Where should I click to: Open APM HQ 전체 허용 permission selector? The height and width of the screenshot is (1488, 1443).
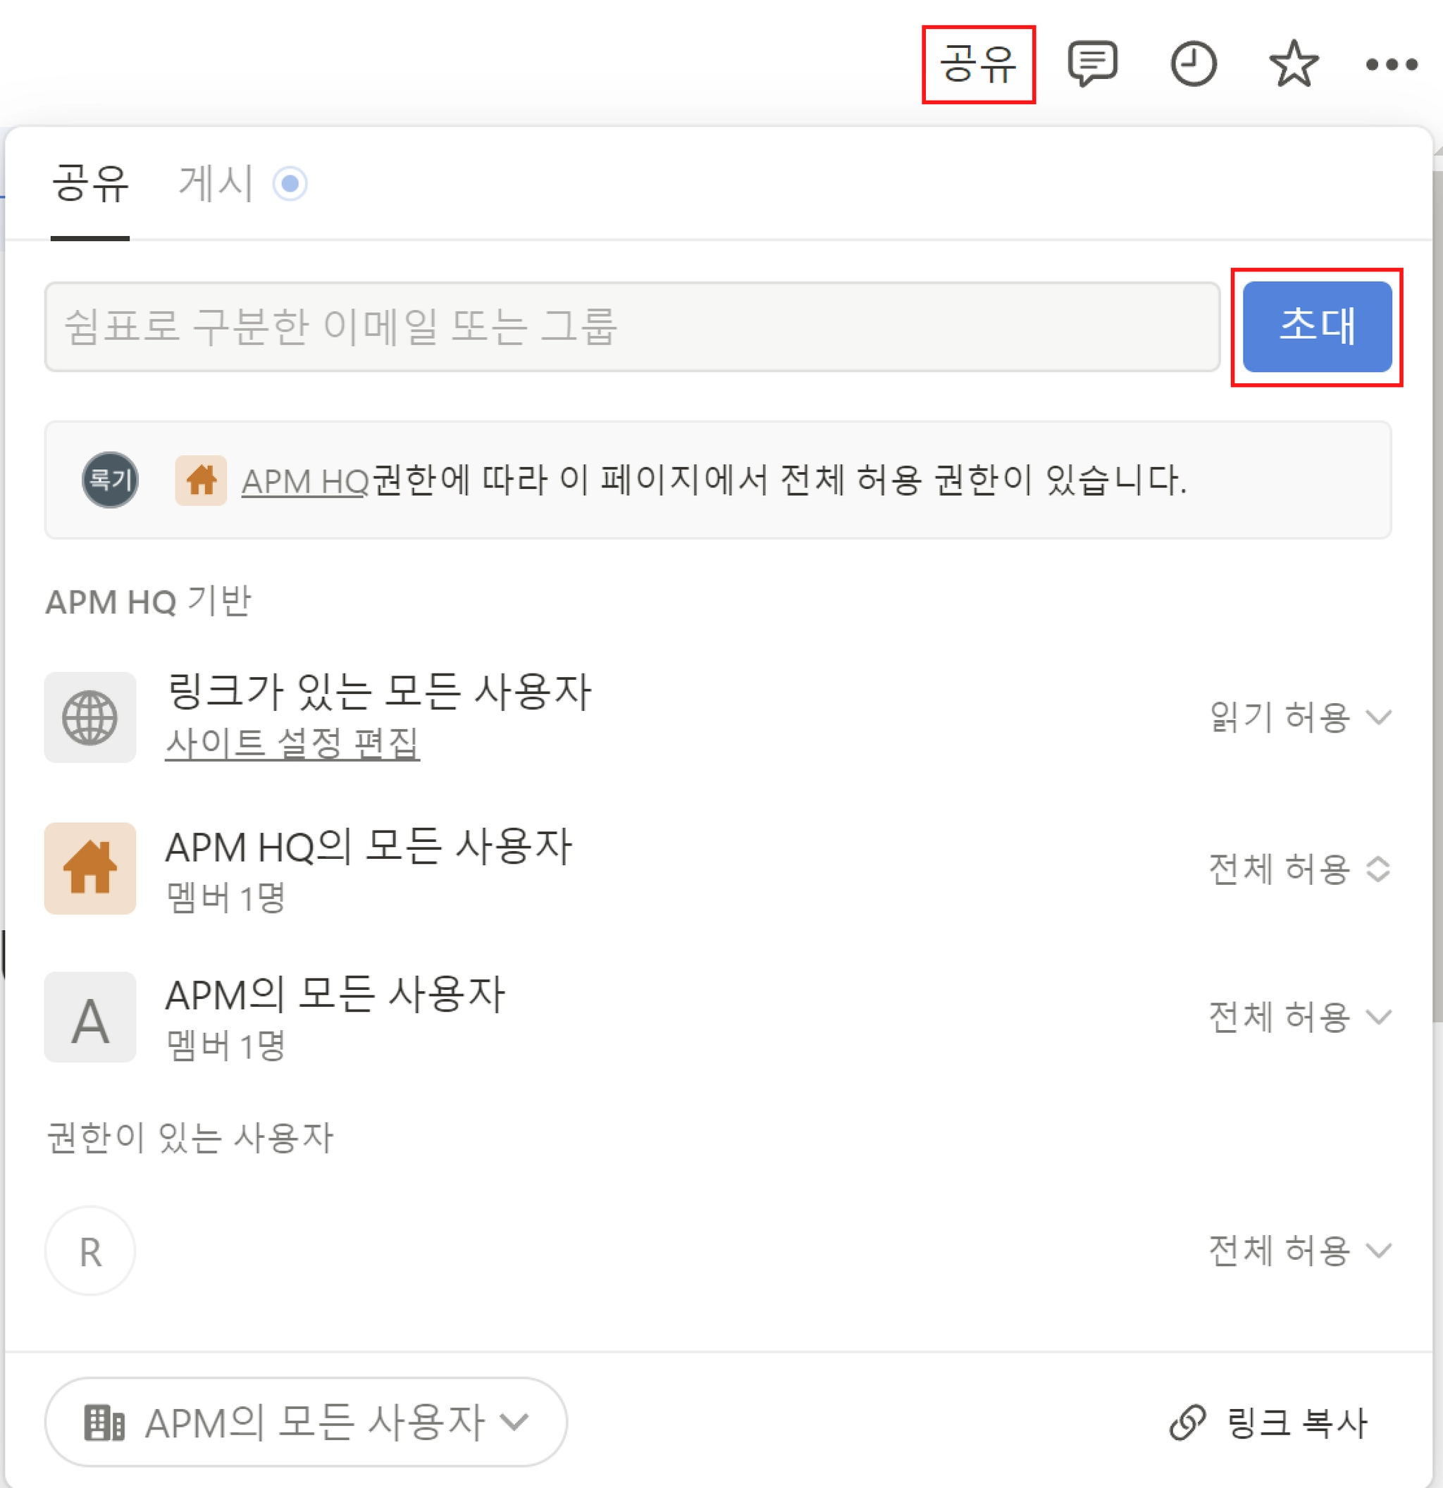pyautogui.click(x=1299, y=869)
